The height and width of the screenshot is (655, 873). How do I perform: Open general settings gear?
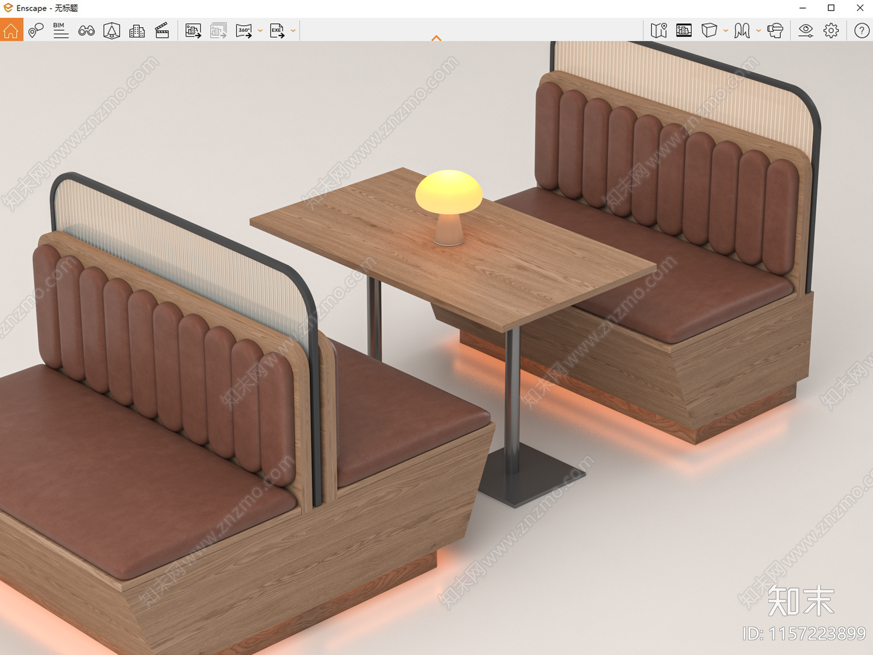(x=831, y=31)
